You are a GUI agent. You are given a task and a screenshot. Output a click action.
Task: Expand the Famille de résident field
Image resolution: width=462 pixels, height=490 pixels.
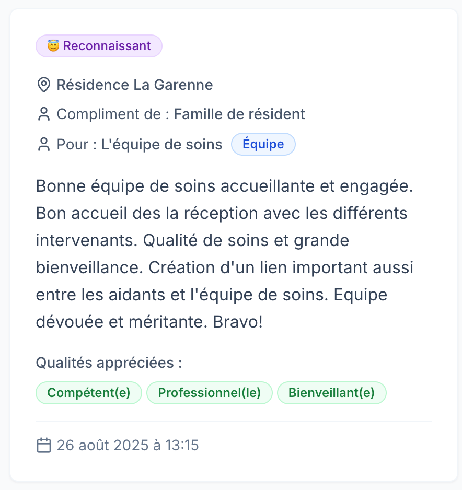(x=239, y=114)
